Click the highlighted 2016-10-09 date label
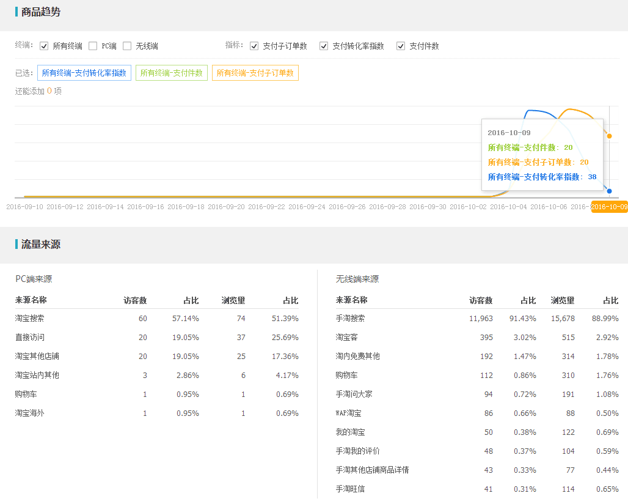This screenshot has width=628, height=504. click(x=609, y=207)
